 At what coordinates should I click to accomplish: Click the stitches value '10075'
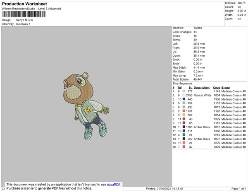pos(241,3)
